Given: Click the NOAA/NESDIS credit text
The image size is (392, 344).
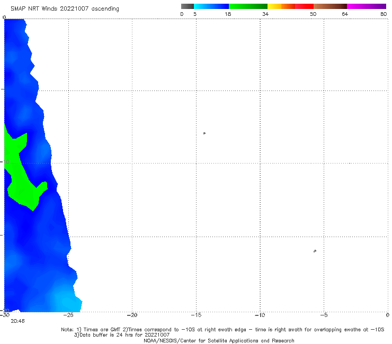Looking at the screenshot, I should [x=219, y=340].
